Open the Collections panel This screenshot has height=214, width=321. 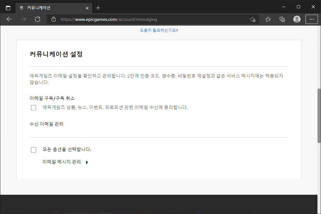[282, 19]
